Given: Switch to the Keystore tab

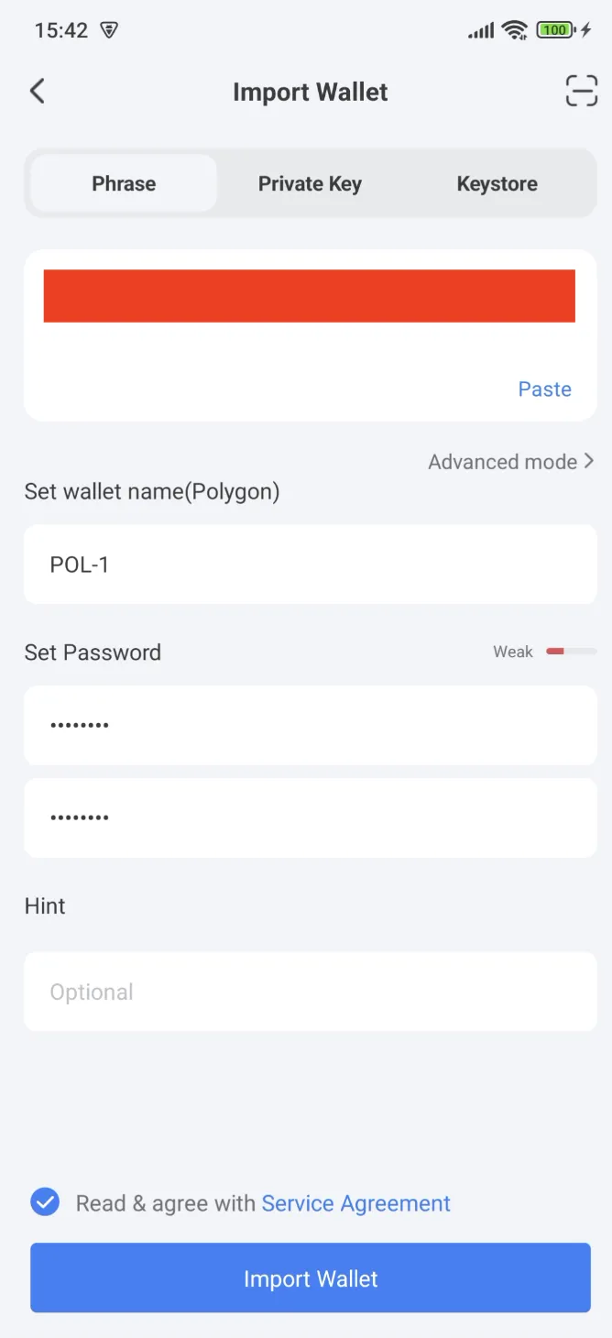Looking at the screenshot, I should click(497, 183).
